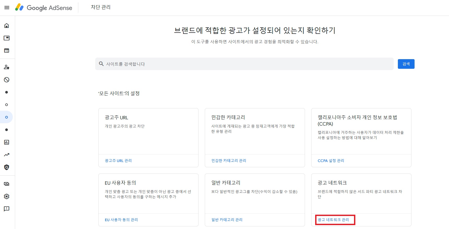Open the Ads sidebar icon
The height and width of the screenshot is (229, 449).
7,38
